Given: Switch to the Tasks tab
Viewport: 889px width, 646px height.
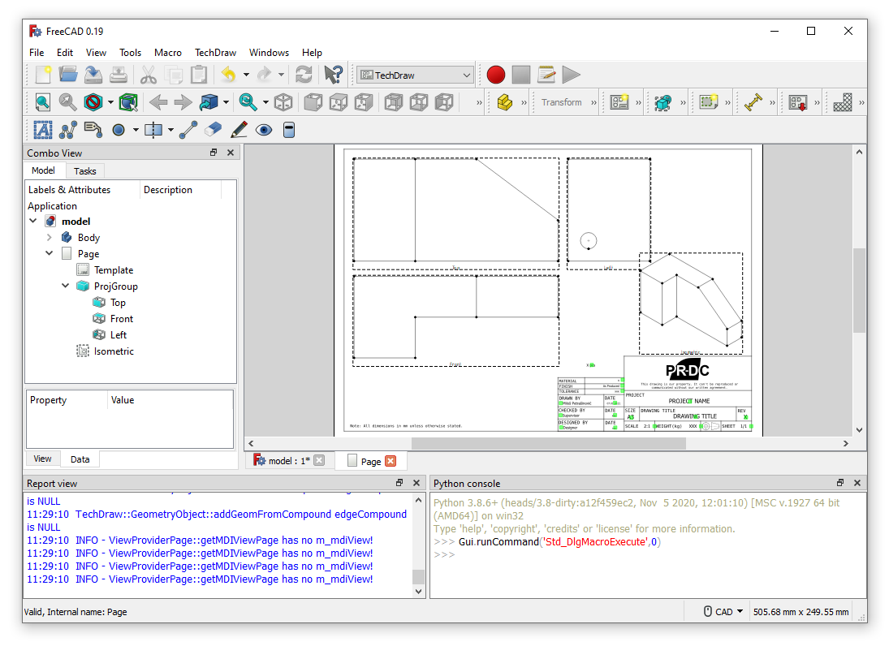Looking at the screenshot, I should click(85, 170).
